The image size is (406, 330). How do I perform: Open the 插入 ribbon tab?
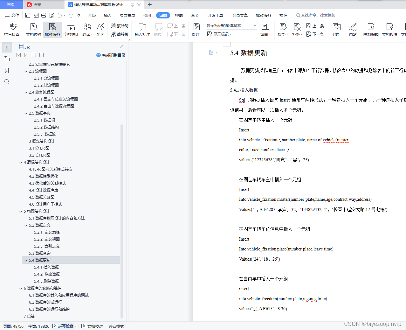click(x=107, y=15)
